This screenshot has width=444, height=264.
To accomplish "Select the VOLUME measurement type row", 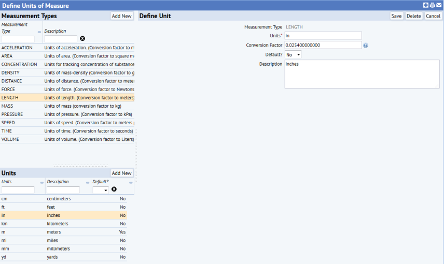I will coord(67,139).
